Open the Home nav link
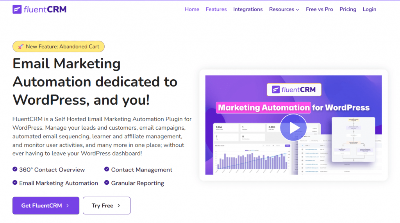Image resolution: width=400 pixels, height=223 pixels. (x=192, y=9)
